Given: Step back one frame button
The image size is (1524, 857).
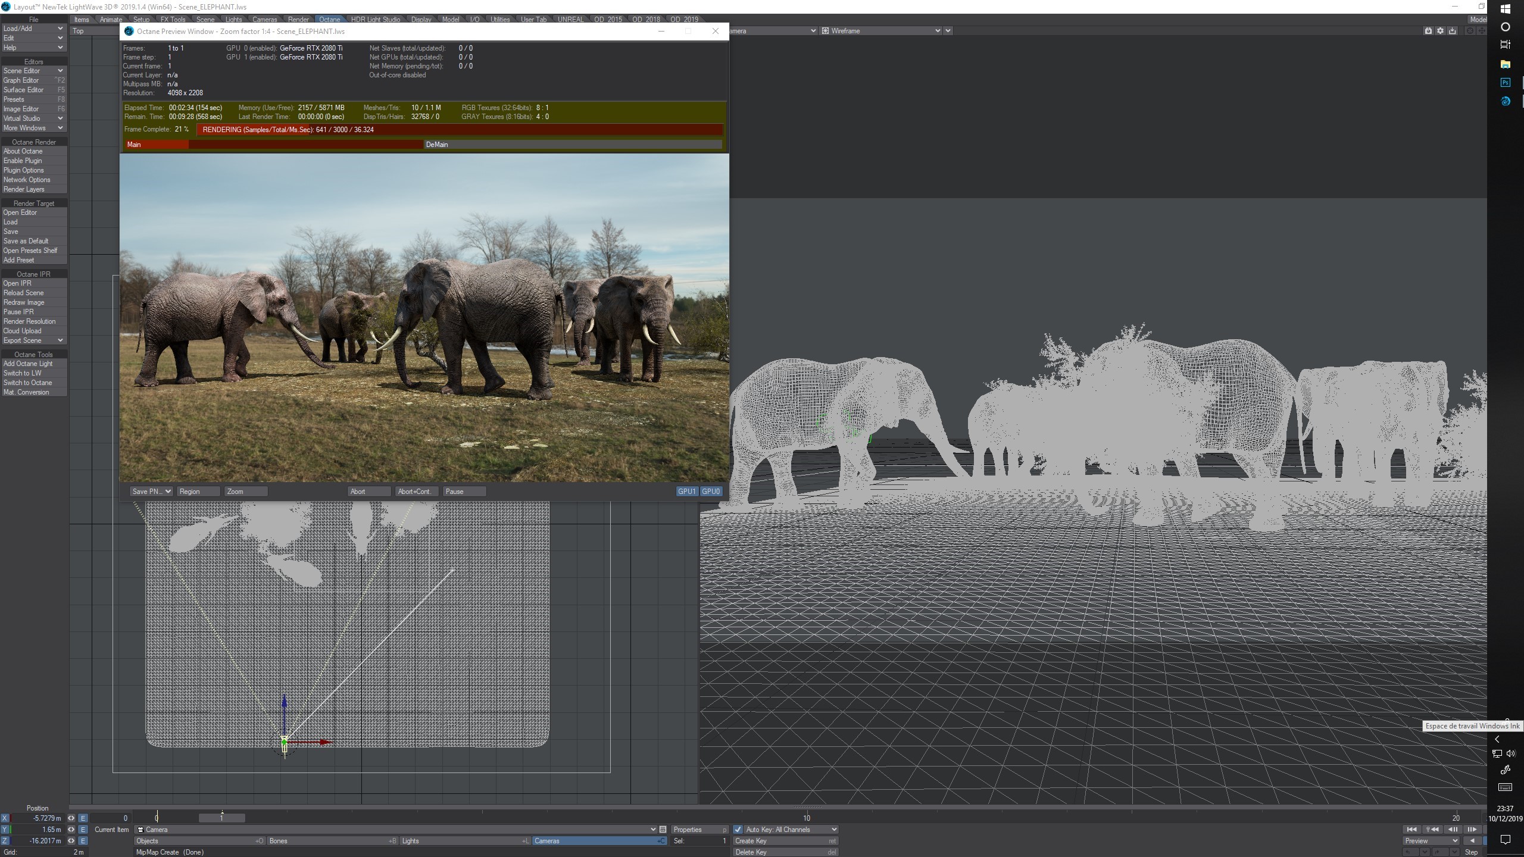Looking at the screenshot, I should pyautogui.click(x=1453, y=830).
